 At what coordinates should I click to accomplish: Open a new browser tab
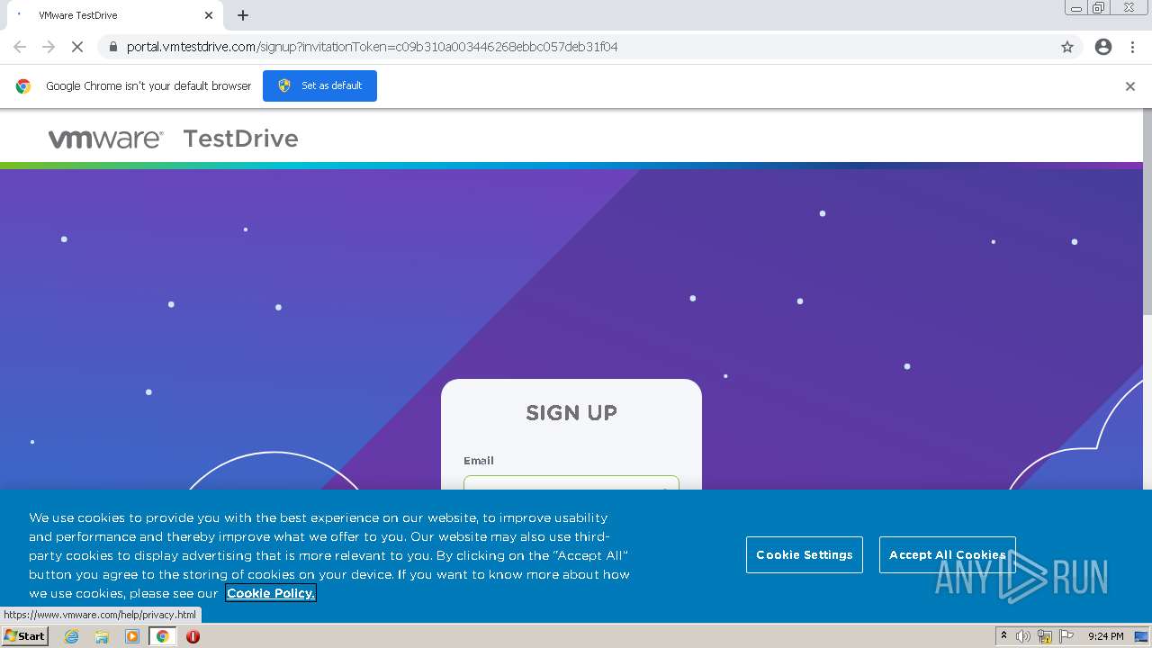243,15
